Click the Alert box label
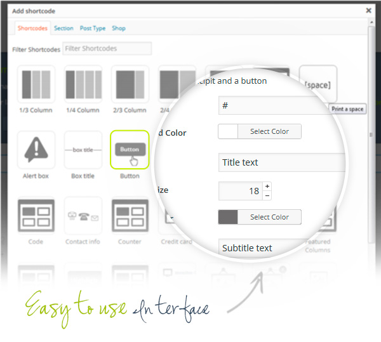Viewport: 381px width, 342px height. coord(36,176)
